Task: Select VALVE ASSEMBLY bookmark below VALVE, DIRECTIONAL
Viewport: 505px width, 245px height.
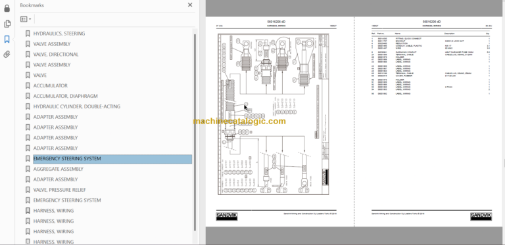Action: click(x=52, y=64)
